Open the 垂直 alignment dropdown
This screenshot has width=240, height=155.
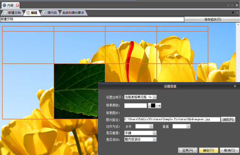tap(189, 126)
